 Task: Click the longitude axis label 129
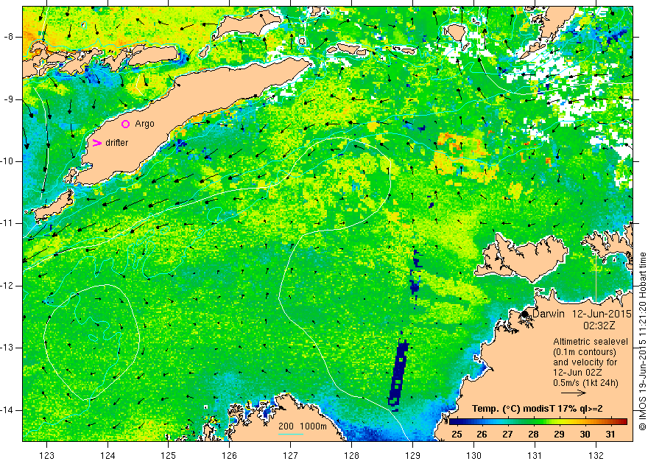(x=412, y=455)
